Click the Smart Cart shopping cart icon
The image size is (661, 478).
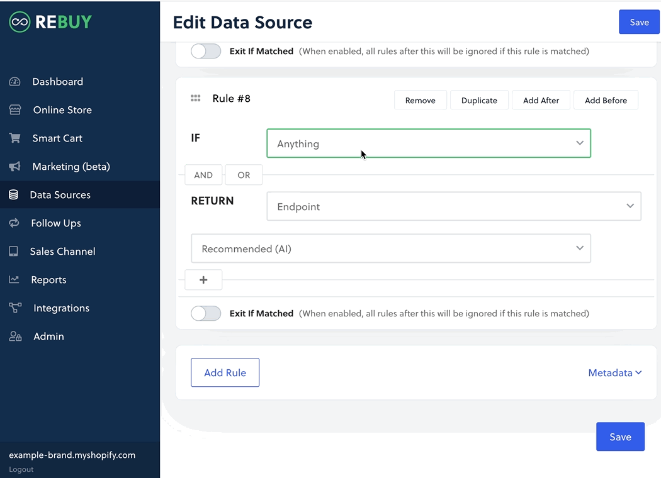tap(14, 138)
